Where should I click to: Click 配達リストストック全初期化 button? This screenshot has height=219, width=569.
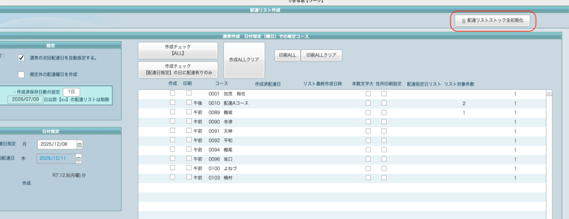pyautogui.click(x=492, y=21)
